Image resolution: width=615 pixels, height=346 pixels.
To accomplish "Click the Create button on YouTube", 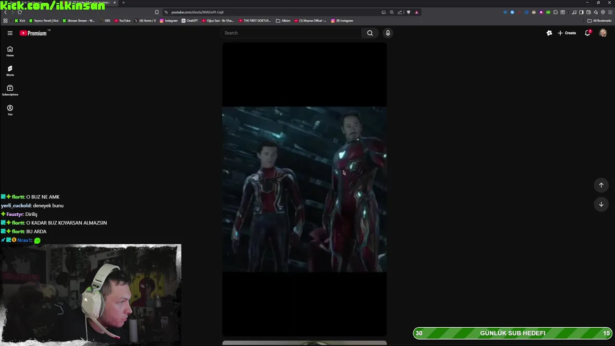I will coord(566,33).
